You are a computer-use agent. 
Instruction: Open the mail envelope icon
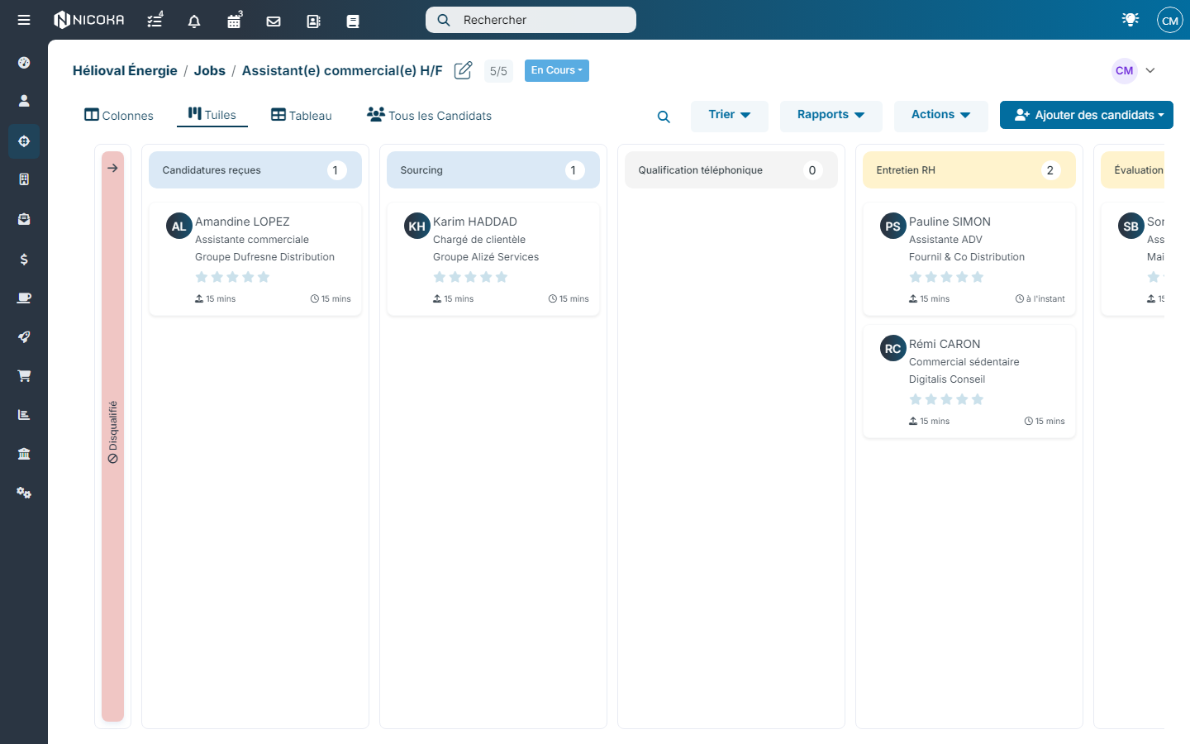(274, 21)
